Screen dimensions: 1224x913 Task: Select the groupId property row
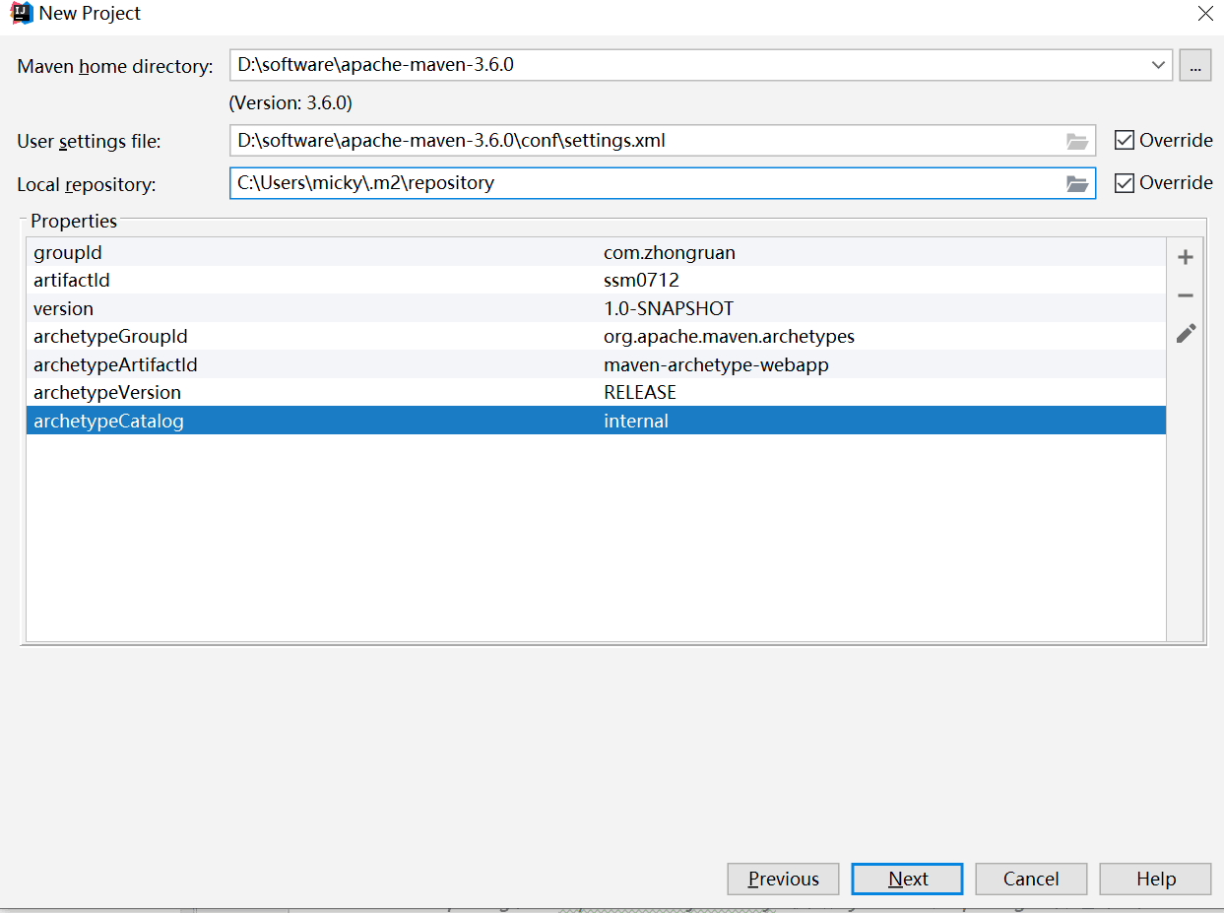[x=596, y=253]
